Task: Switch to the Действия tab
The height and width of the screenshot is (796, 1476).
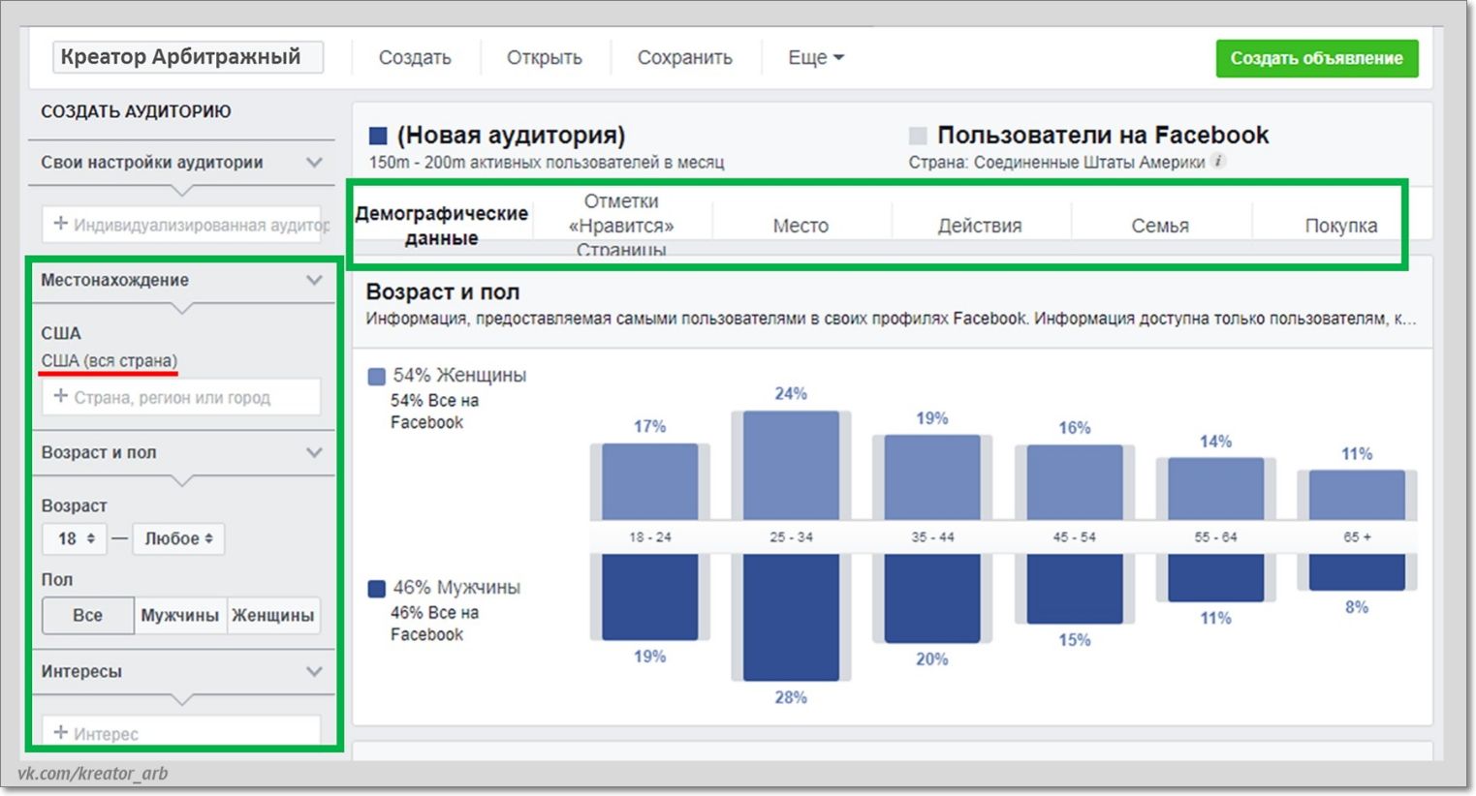Action: point(980,226)
